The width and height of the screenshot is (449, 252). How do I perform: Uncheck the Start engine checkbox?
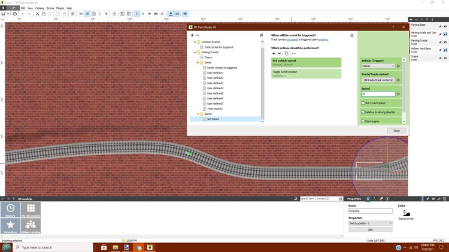(x=363, y=121)
